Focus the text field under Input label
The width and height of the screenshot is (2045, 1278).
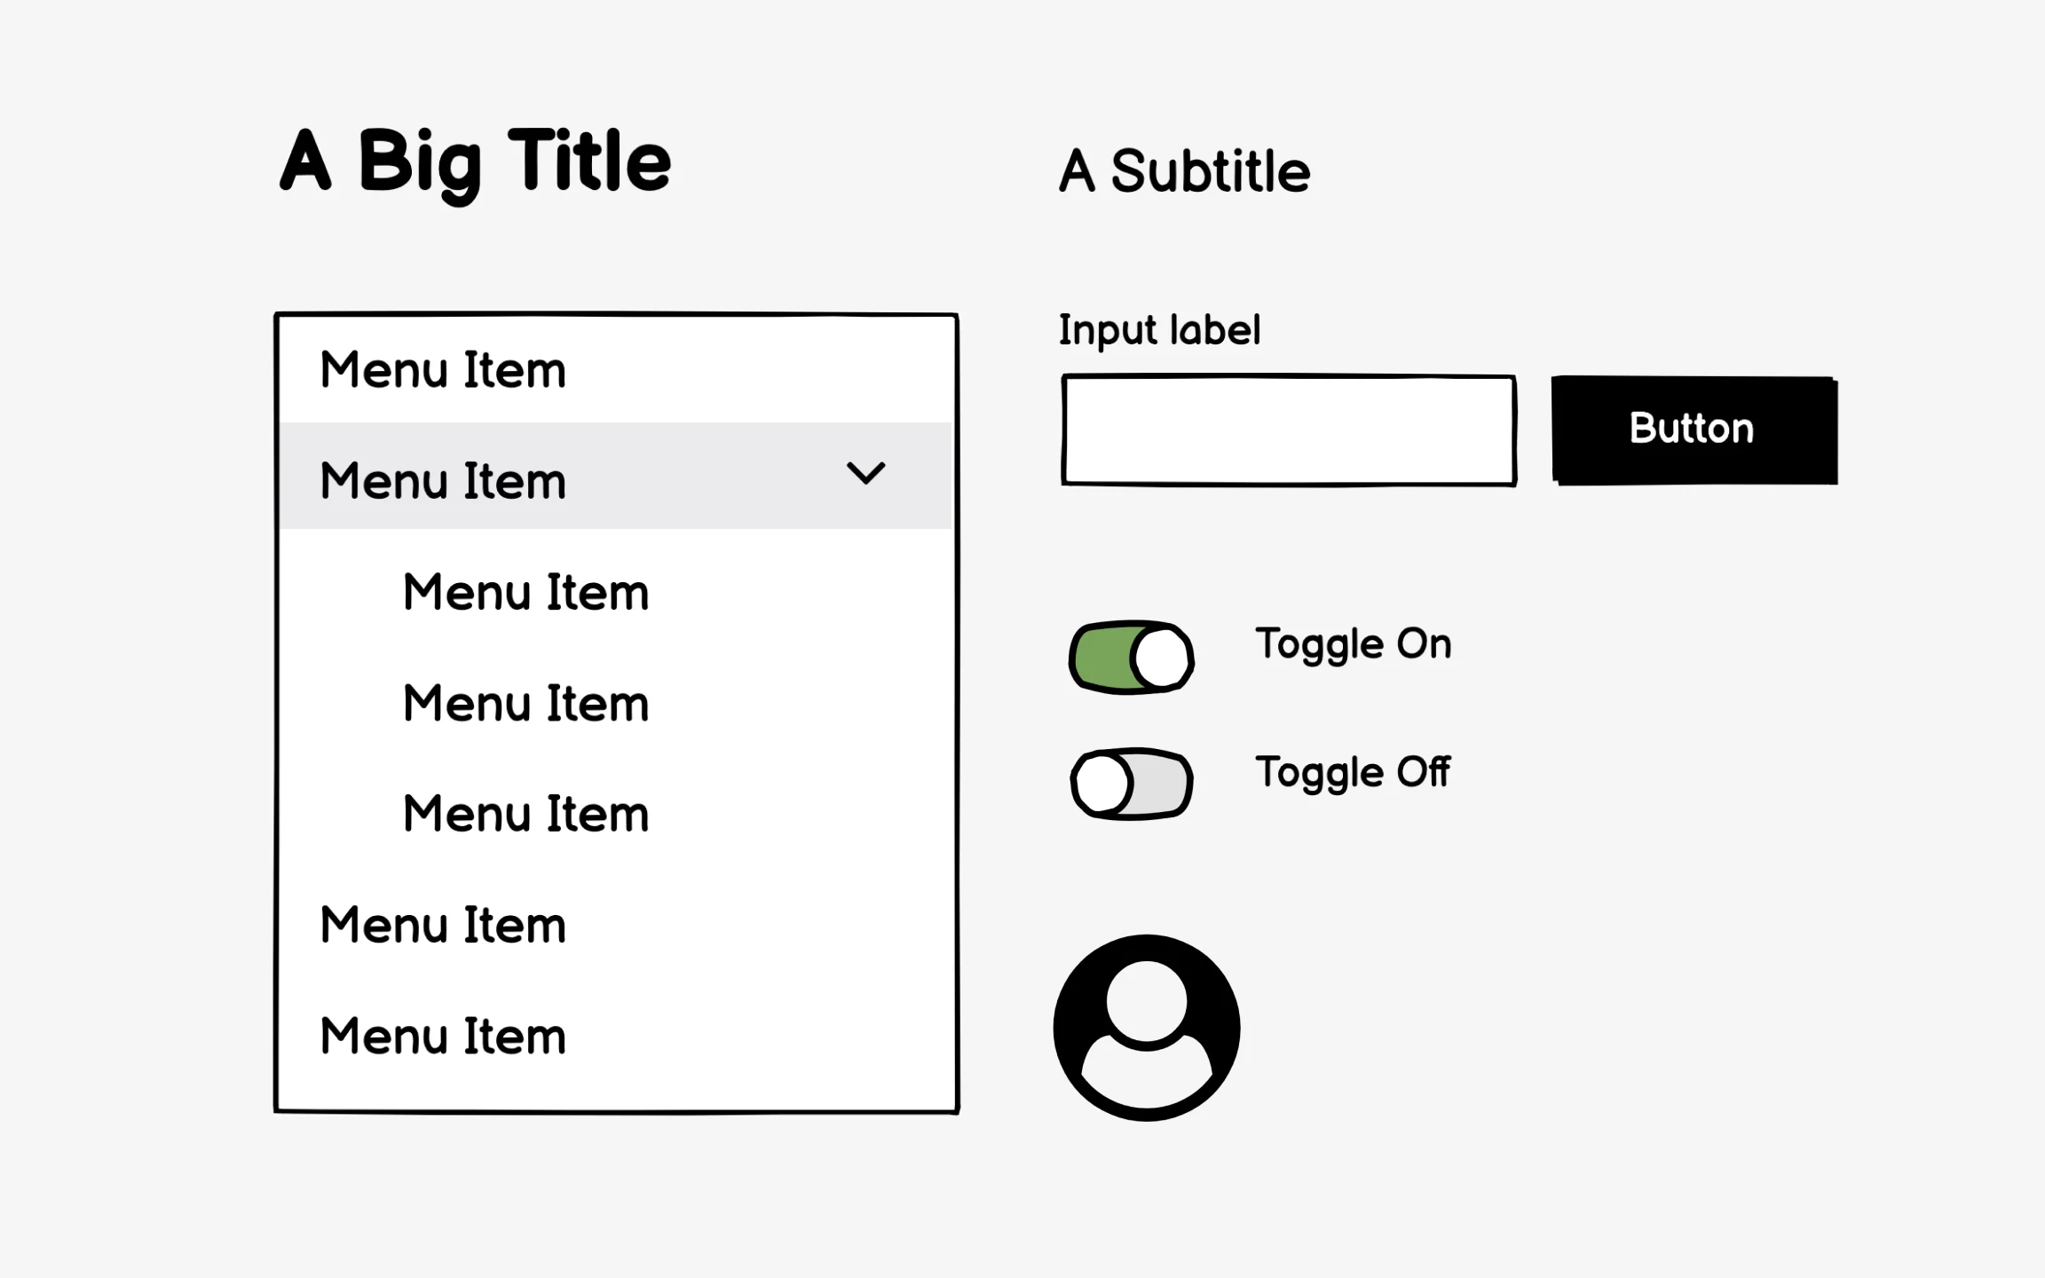click(x=1289, y=430)
